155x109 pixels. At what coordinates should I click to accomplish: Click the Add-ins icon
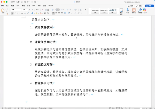click(134, 11)
